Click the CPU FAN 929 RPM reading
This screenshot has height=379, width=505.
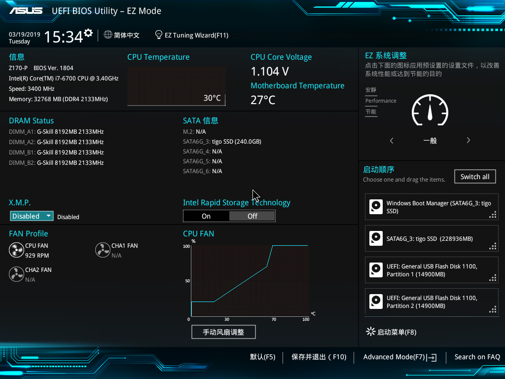[x=37, y=256]
